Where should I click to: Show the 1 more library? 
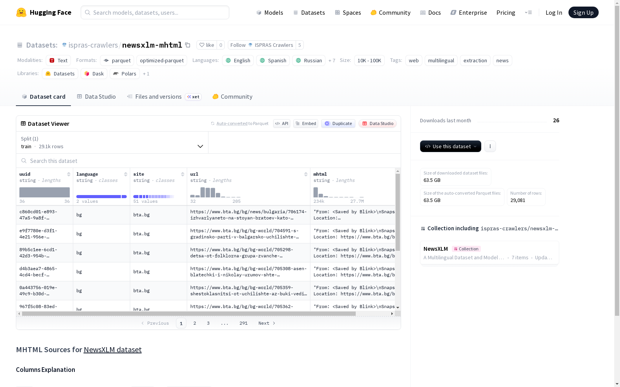click(x=146, y=74)
